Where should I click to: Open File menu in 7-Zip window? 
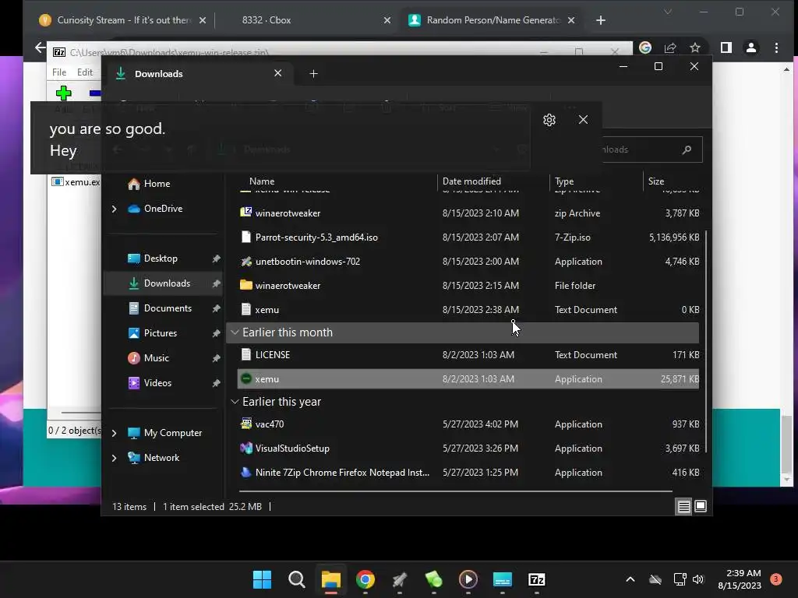coord(59,72)
